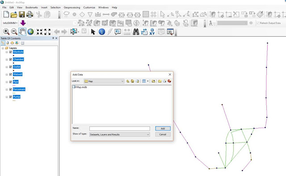Viewport: 286px width, 176px height.
Task: Click Fixed Zoom Out arrows icon
Action: [x=47, y=32]
